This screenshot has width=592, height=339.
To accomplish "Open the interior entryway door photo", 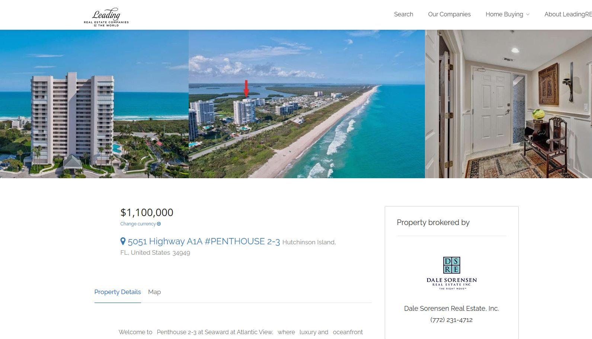I will coord(508,104).
